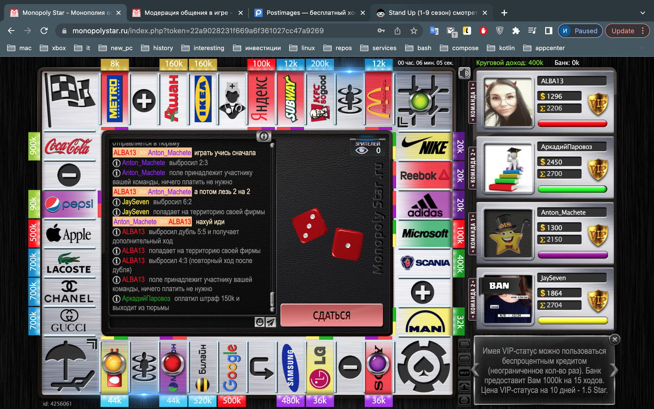Click the spectators eye icon
This screenshot has width=654, height=409.
pos(362,151)
